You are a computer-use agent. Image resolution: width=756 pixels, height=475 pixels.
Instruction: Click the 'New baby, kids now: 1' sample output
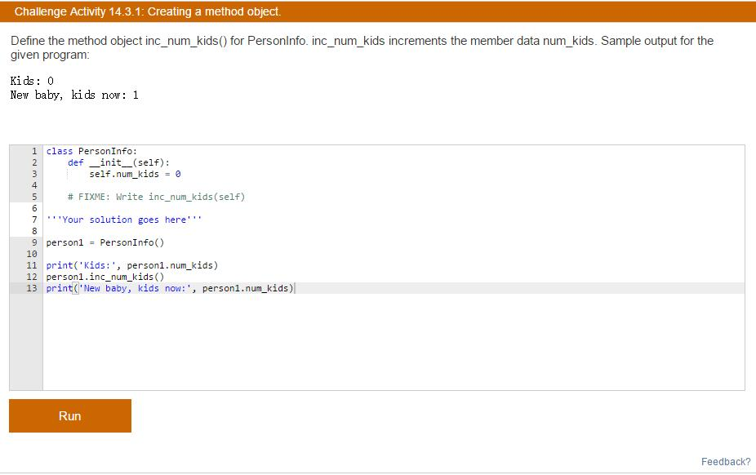(74, 95)
